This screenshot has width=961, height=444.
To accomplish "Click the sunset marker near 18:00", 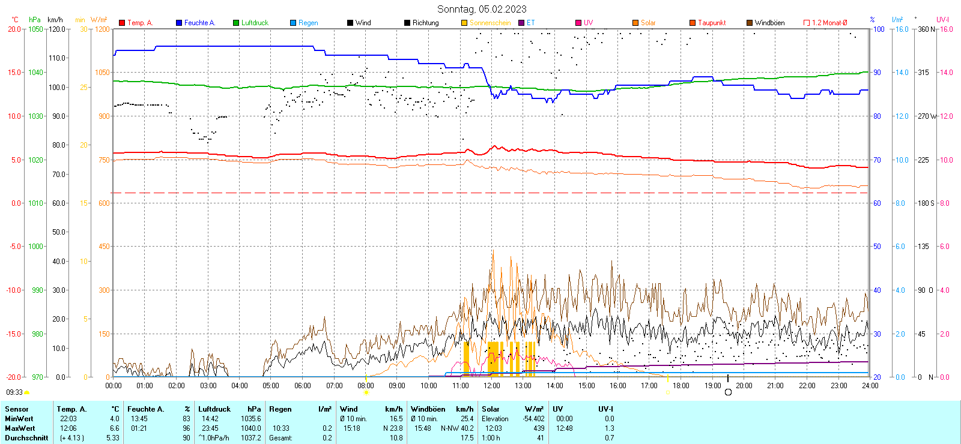I will point(668,392).
